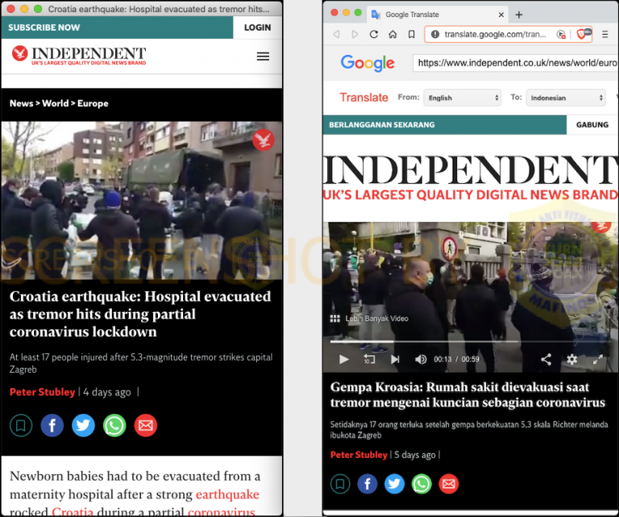
Task: Open a new browser tab
Action: [519, 15]
